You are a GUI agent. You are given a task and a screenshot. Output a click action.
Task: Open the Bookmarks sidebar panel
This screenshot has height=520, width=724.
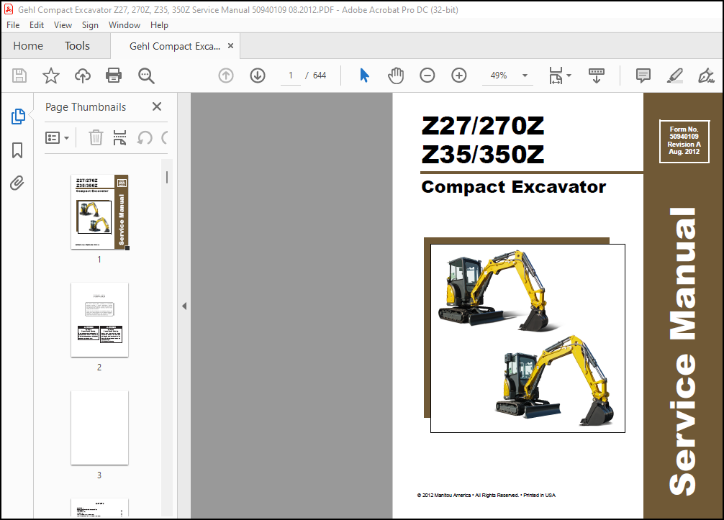pyautogui.click(x=17, y=150)
